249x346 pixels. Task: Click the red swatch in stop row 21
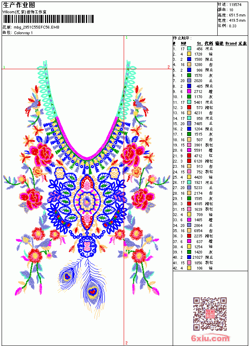pyautogui.click(x=189, y=156)
